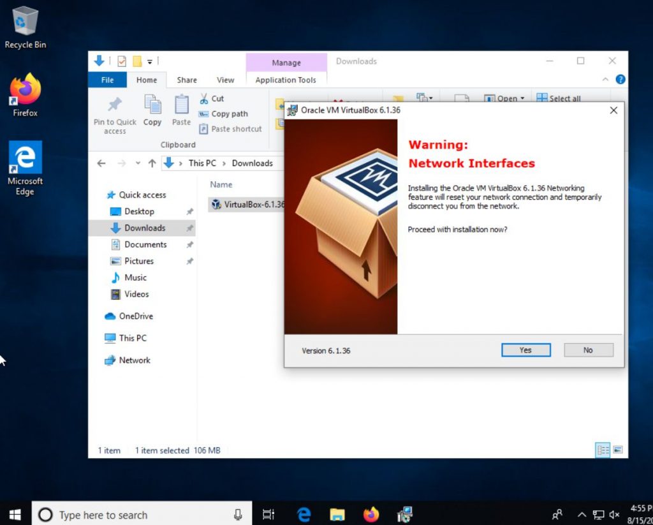The width and height of the screenshot is (653, 525).
Task: Click Yes to proceed with VirtualBox installation
Action: [525, 350]
